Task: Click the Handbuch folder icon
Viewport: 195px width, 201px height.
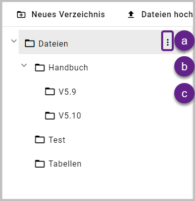Action: point(40,68)
